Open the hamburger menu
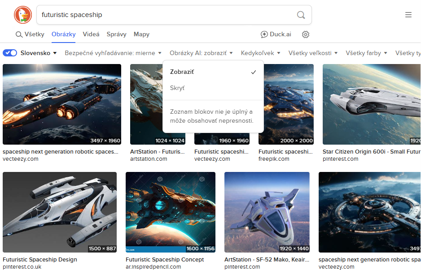The image size is (421, 270). coord(408,15)
